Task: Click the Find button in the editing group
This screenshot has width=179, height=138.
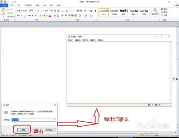Action: (x=164, y=9)
